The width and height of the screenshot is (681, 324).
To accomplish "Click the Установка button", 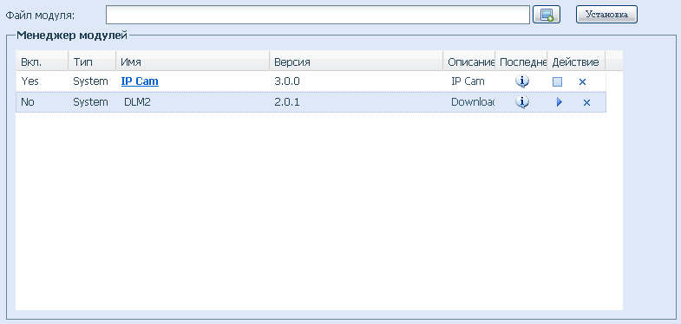I will (606, 15).
